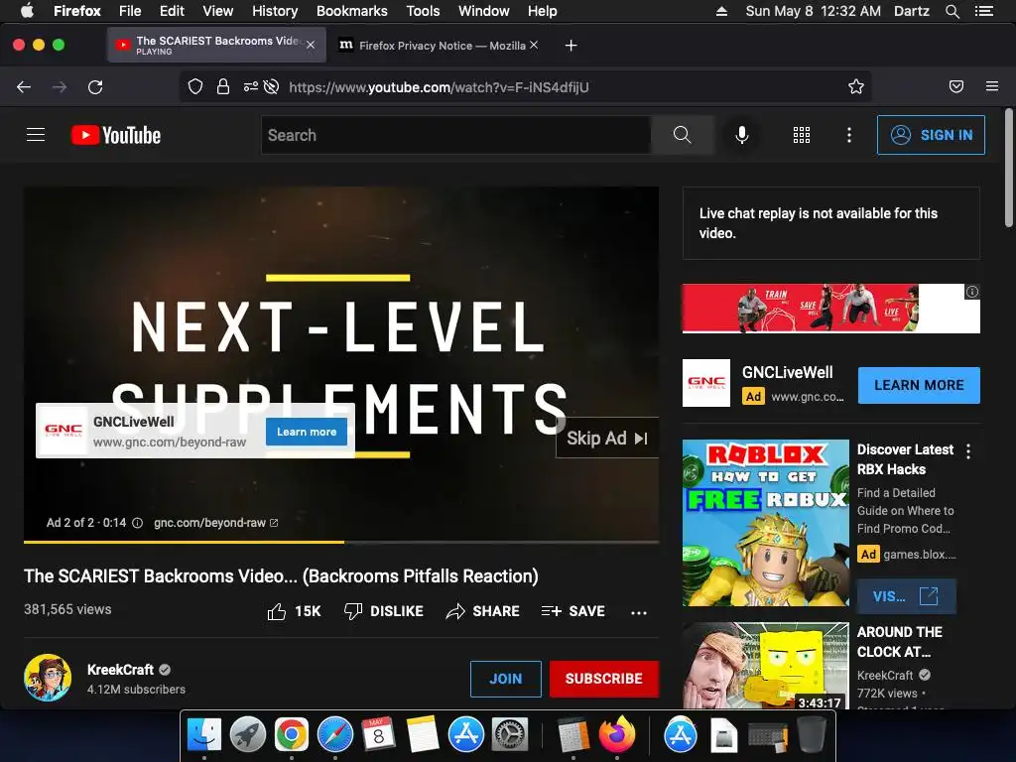Viewport: 1016px width, 762px height.
Task: View site security via padlock icon
Action: coord(223,87)
